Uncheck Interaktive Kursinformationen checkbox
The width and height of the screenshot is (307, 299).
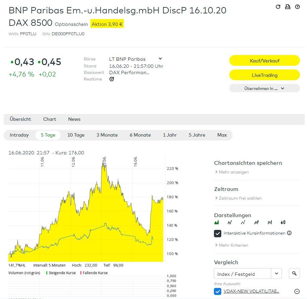(218, 233)
